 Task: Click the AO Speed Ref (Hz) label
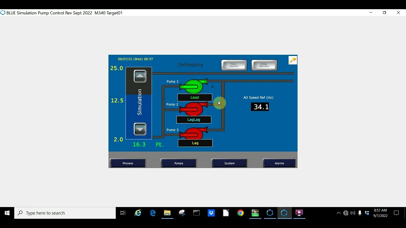pyautogui.click(x=258, y=98)
